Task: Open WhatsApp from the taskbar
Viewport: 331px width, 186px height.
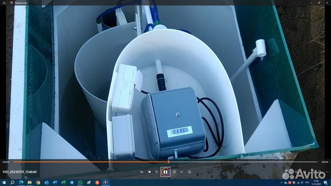Action: 80,183
